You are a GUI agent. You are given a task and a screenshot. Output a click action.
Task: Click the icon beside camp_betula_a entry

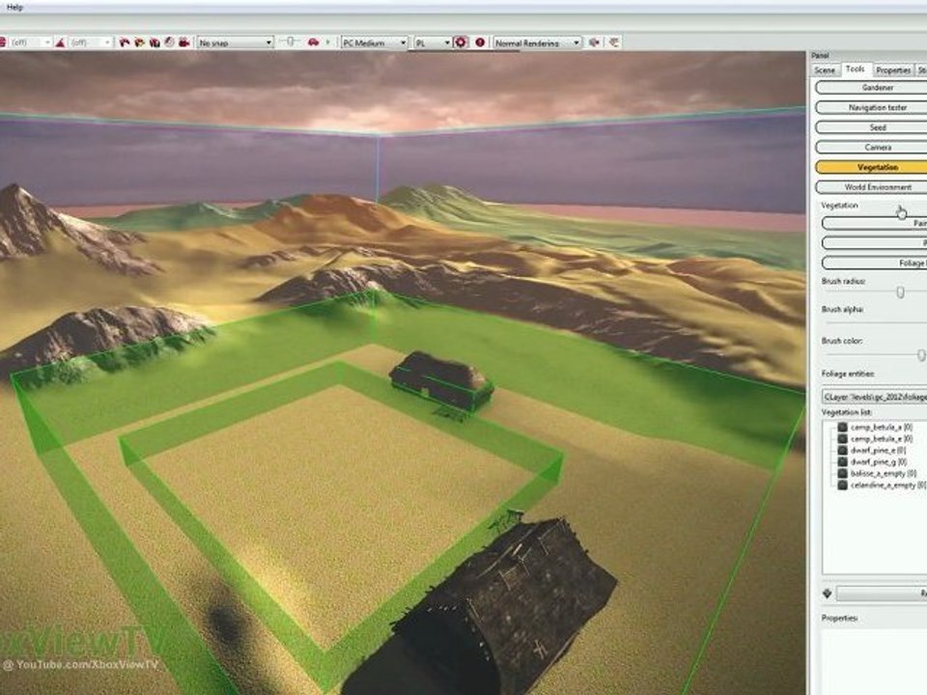click(x=842, y=428)
